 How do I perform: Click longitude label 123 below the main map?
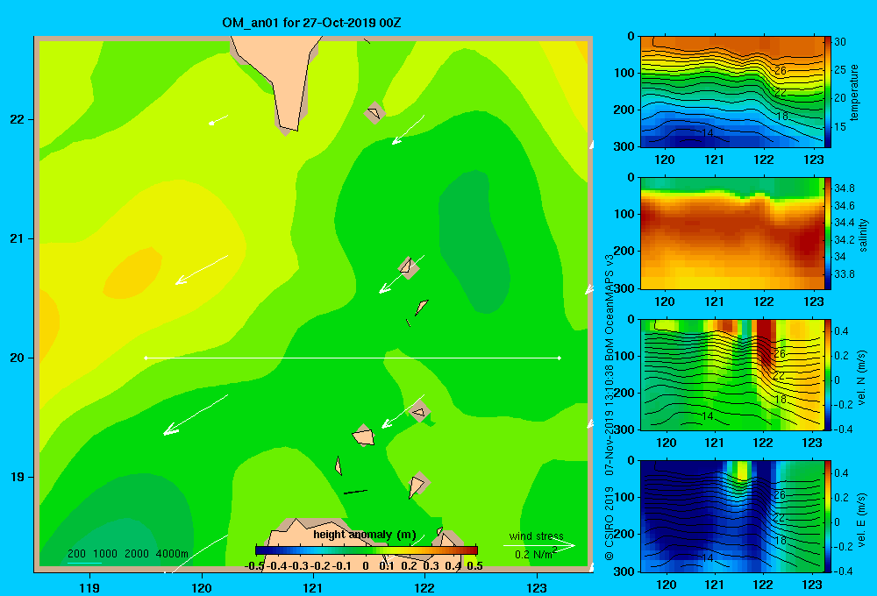[537, 587]
